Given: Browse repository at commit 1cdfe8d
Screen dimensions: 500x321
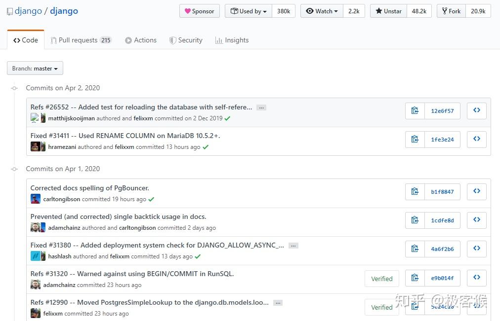Looking at the screenshot, I should [x=476, y=220].
